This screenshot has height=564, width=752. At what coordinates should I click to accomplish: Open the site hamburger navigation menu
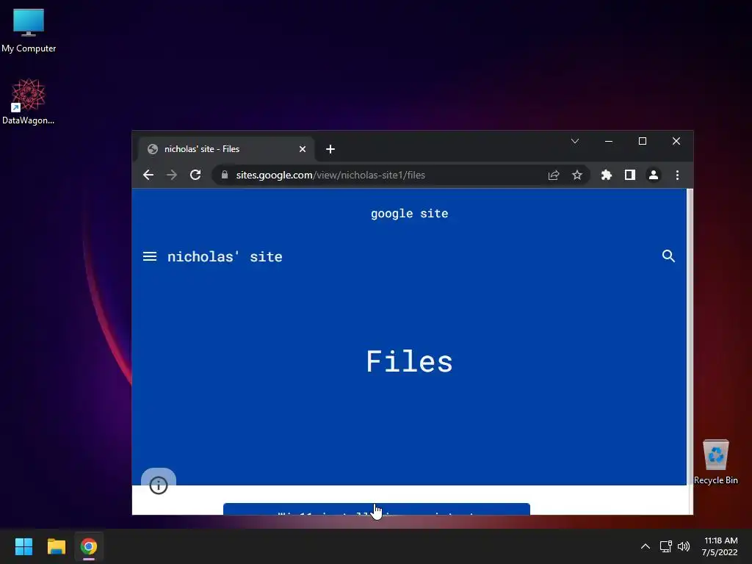pyautogui.click(x=150, y=256)
